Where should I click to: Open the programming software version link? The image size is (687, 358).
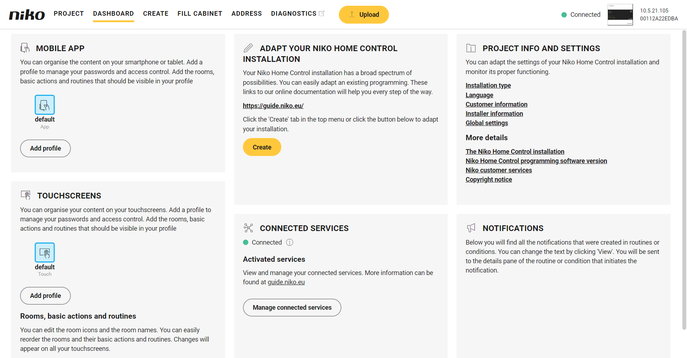tap(536, 161)
